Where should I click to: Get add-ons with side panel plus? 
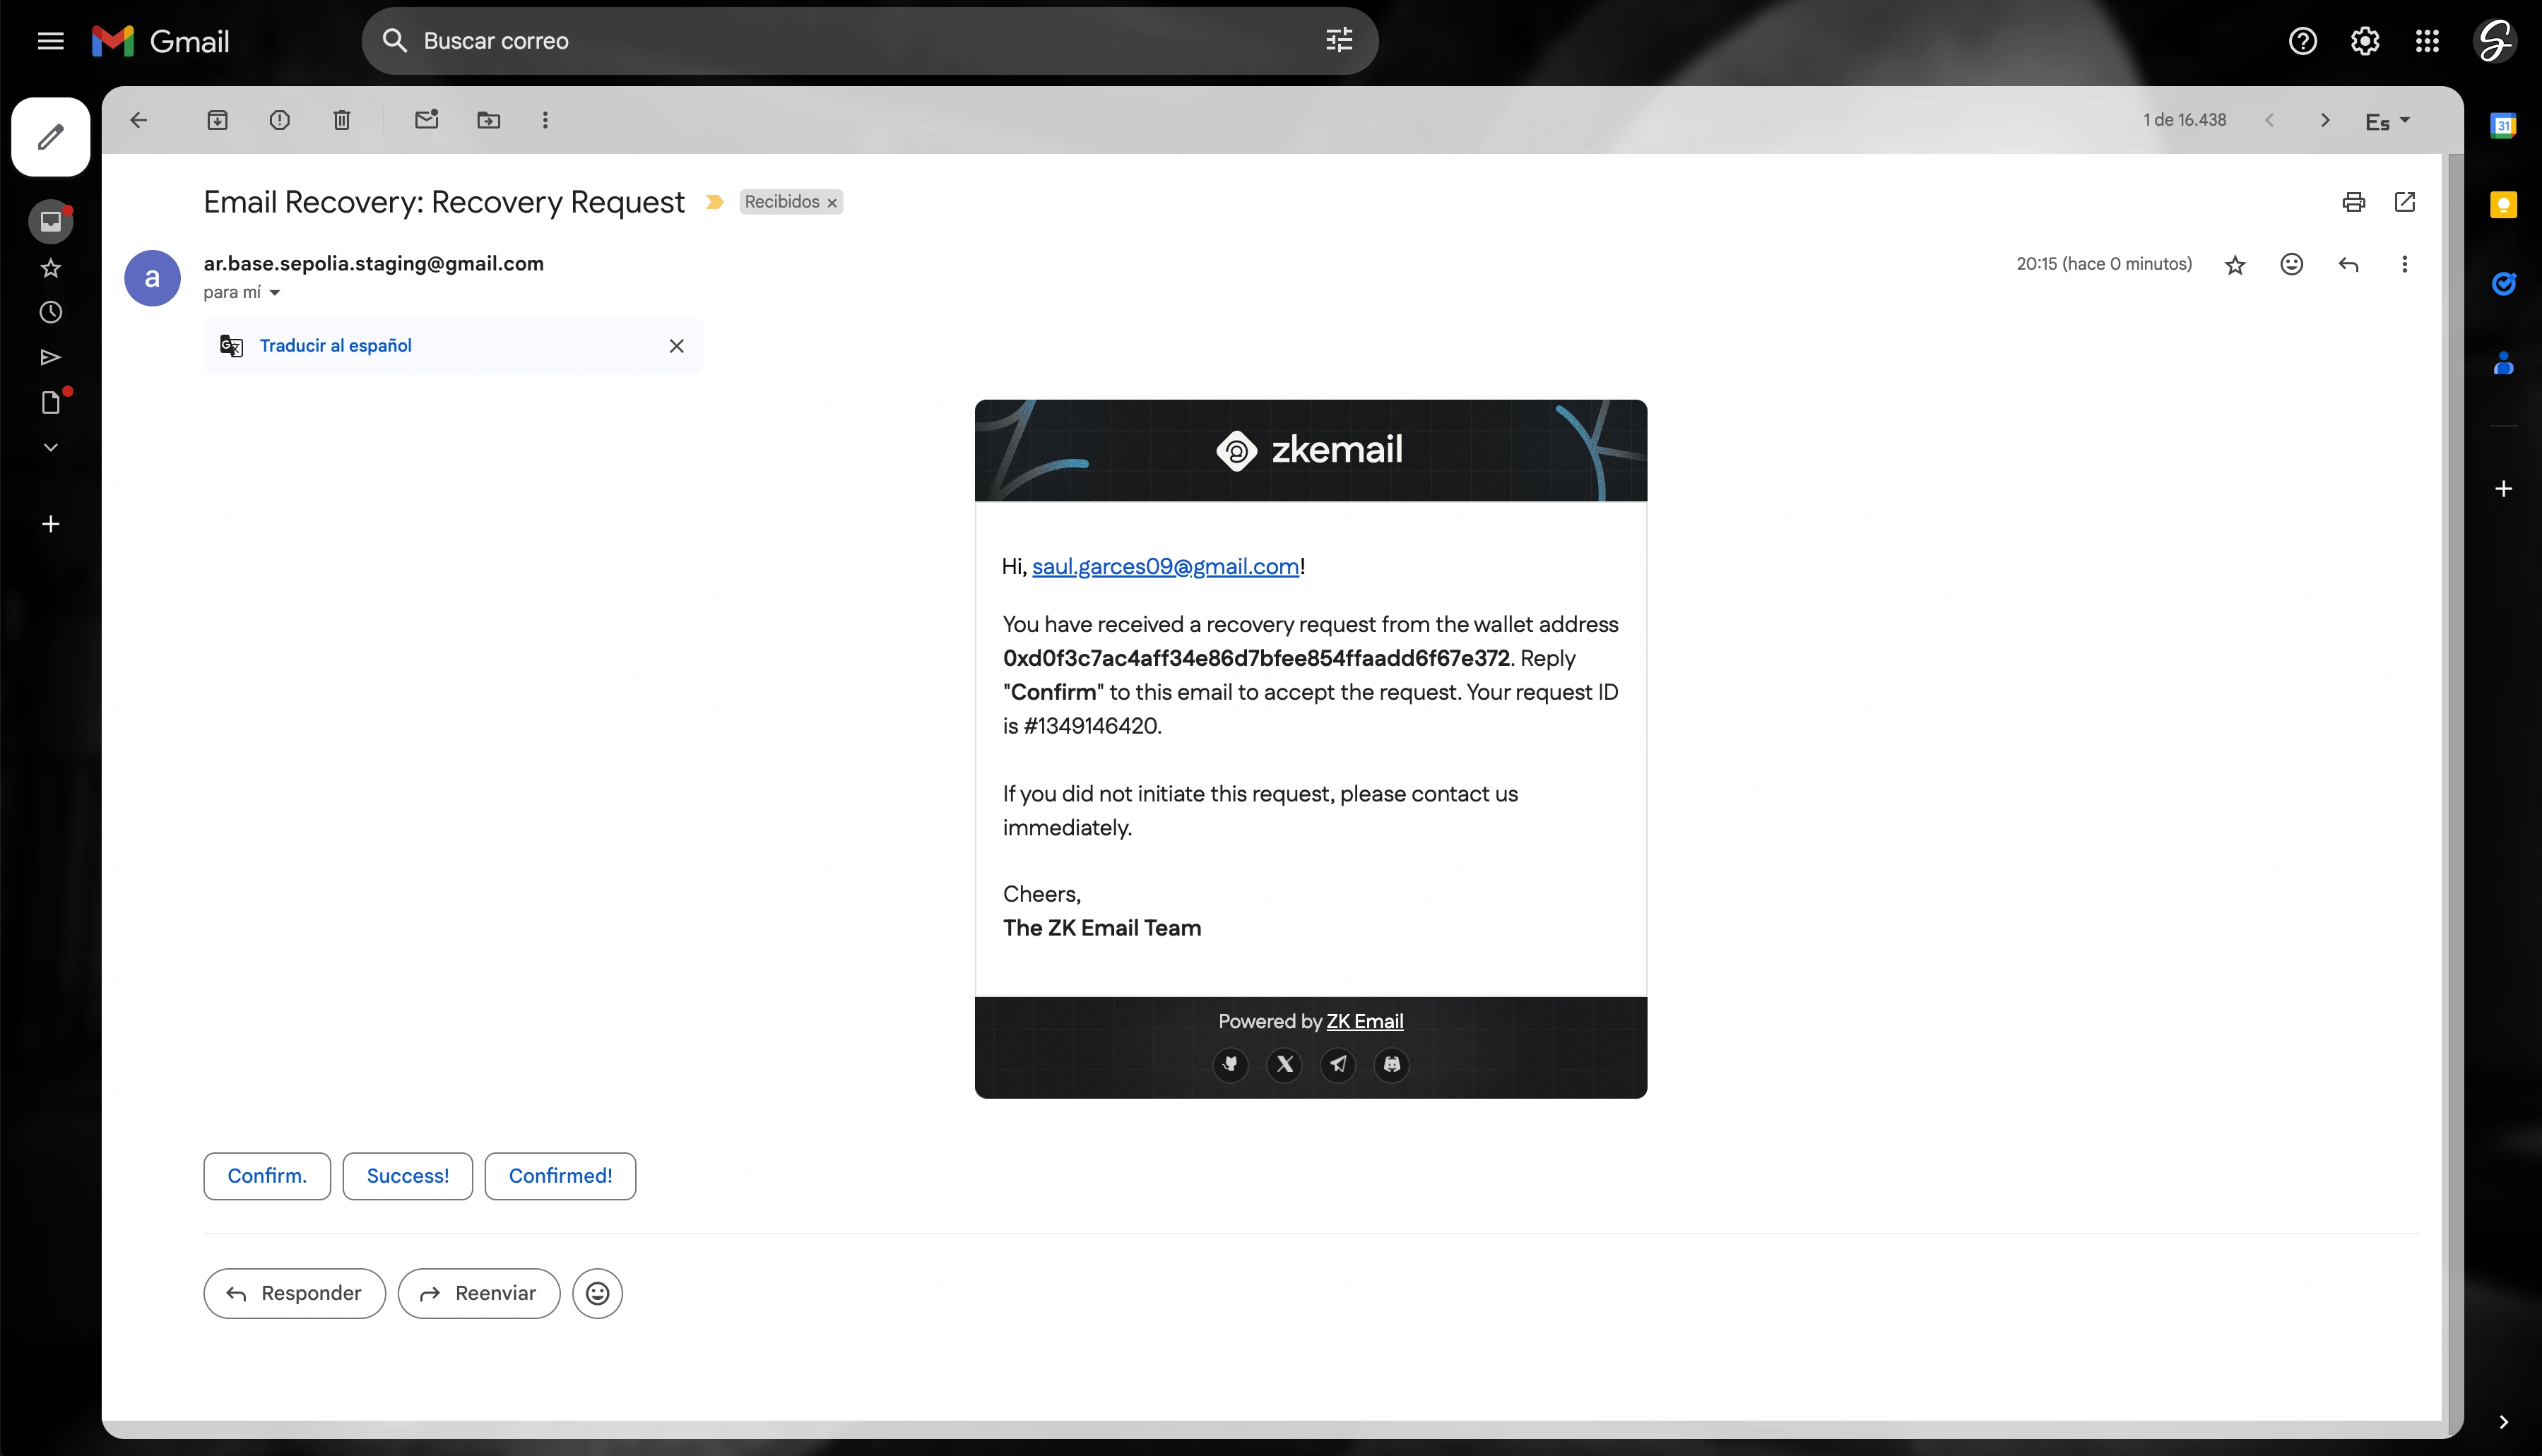(2503, 489)
